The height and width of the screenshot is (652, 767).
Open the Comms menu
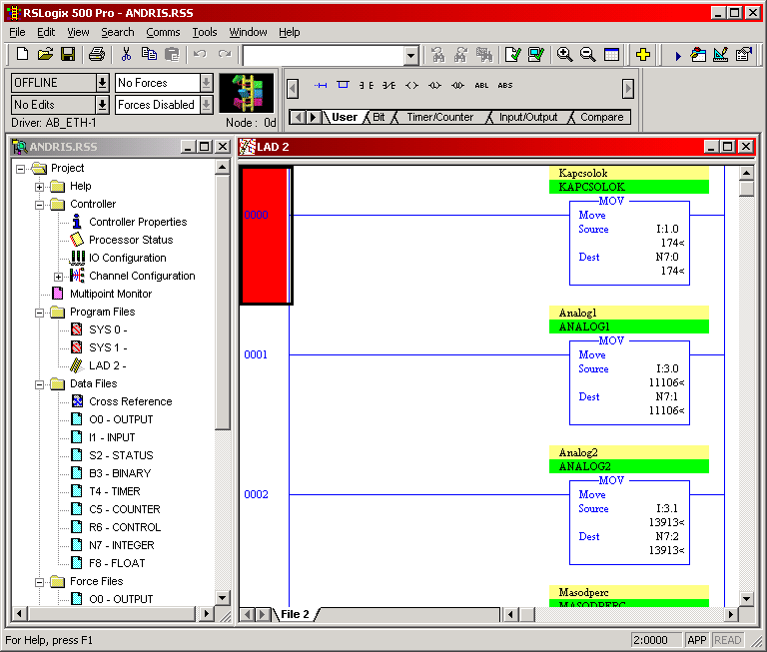click(x=163, y=32)
